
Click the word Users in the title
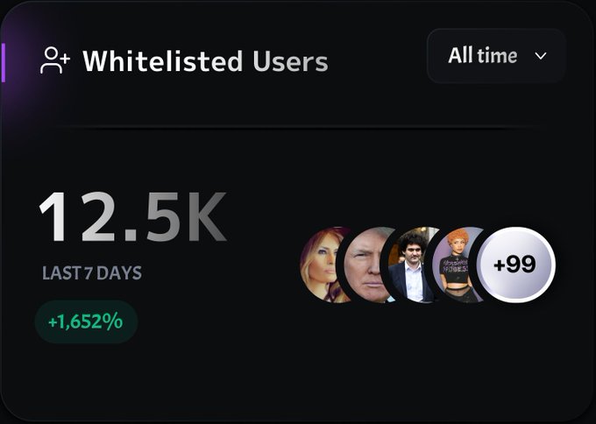pos(290,61)
